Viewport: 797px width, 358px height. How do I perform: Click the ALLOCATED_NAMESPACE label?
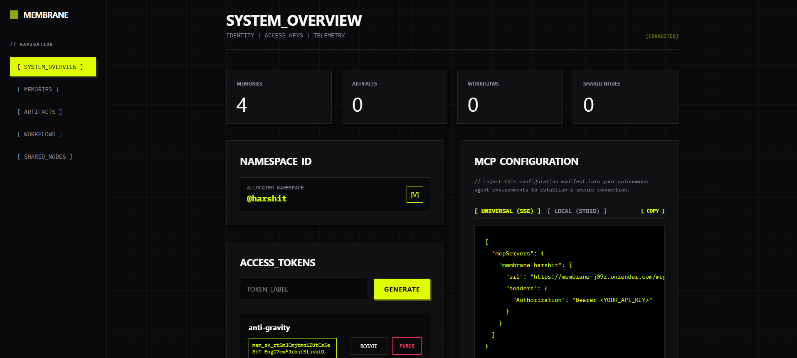275,188
